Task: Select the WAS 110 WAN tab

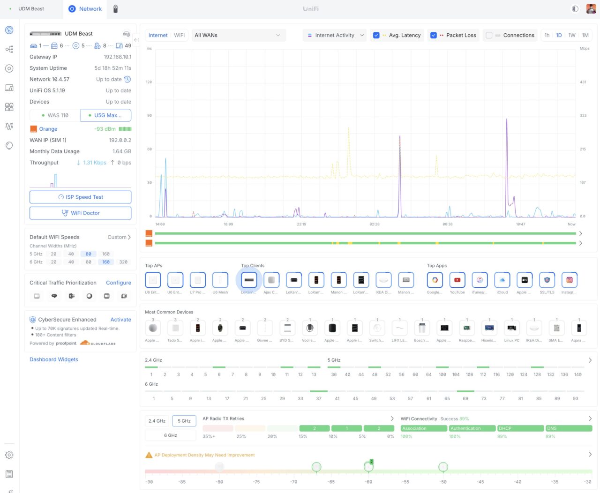Action: coord(55,115)
